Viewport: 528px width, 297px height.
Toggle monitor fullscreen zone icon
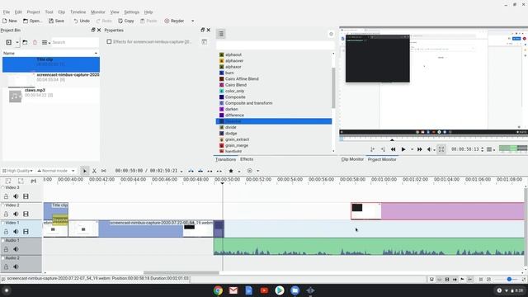441,149
